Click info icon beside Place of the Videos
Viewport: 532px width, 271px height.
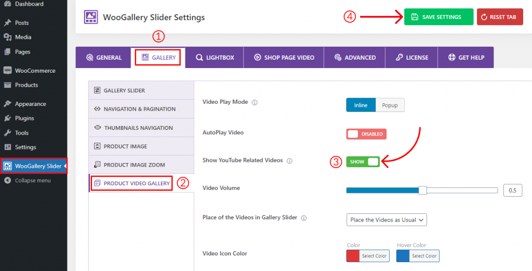304,218
